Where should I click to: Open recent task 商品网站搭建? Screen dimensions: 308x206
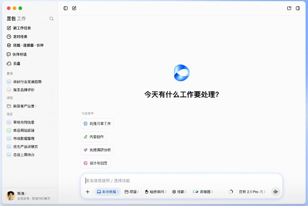click(x=21, y=130)
